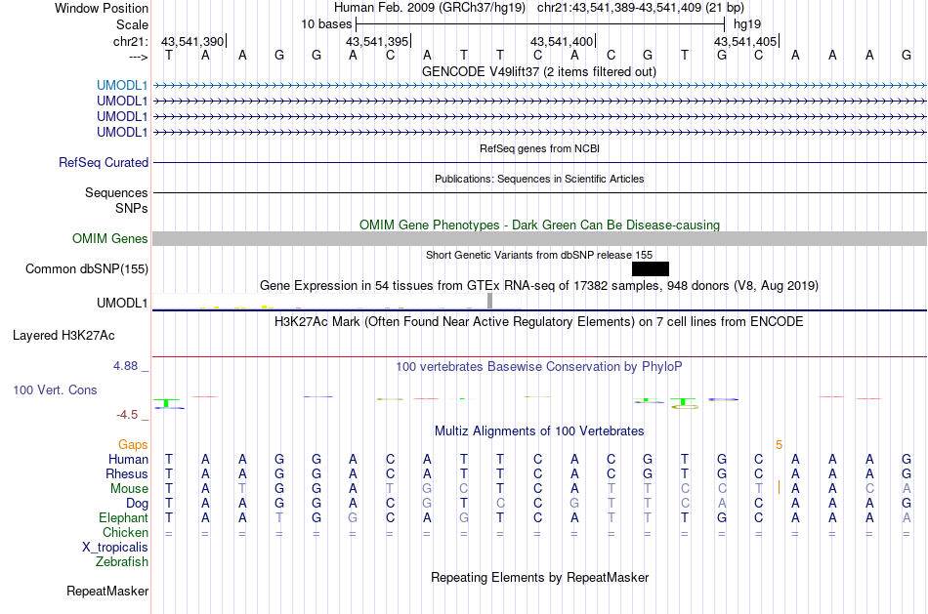The height and width of the screenshot is (614, 928).
Task: Select the Elephant alignment row label
Action: tap(123, 517)
